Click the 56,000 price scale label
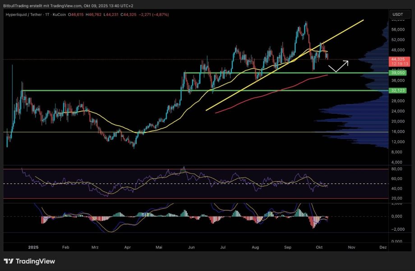The height and width of the screenshot is (271, 415). pos(397,29)
